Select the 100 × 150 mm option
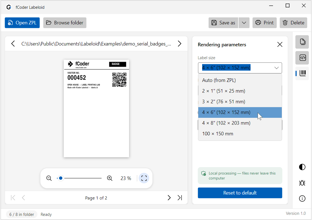This screenshot has width=312, height=220. [x=240, y=134]
